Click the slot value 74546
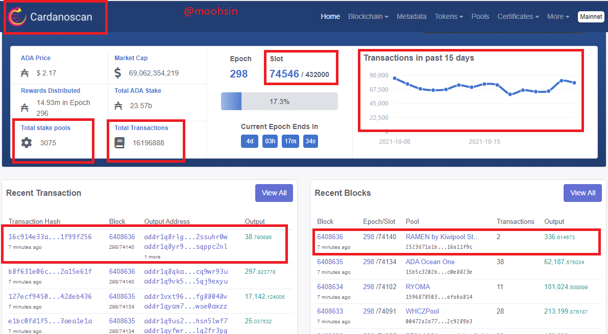This screenshot has width=608, height=334. 284,73
